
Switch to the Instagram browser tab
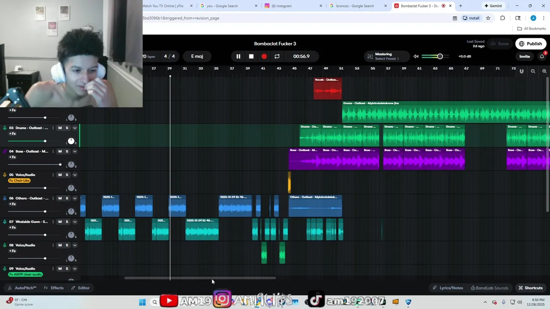pyautogui.click(x=293, y=6)
